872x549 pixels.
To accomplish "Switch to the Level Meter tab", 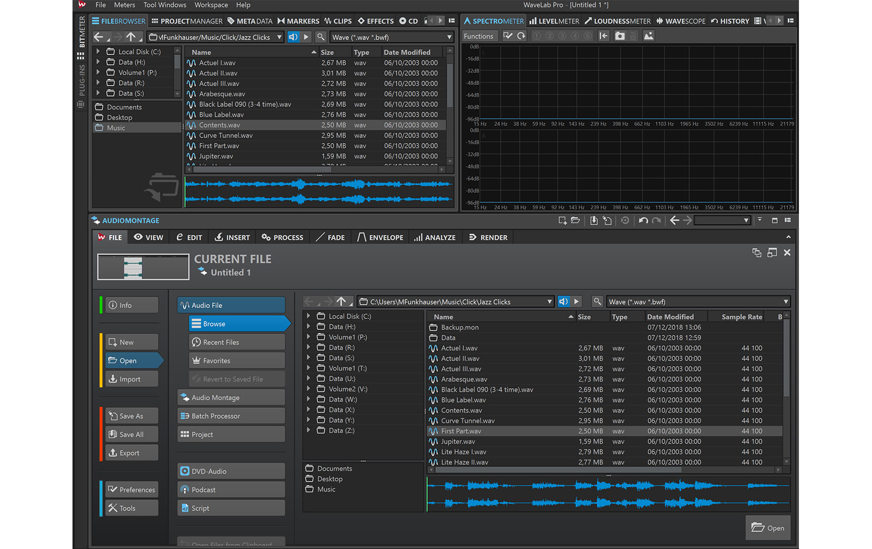I will (554, 21).
